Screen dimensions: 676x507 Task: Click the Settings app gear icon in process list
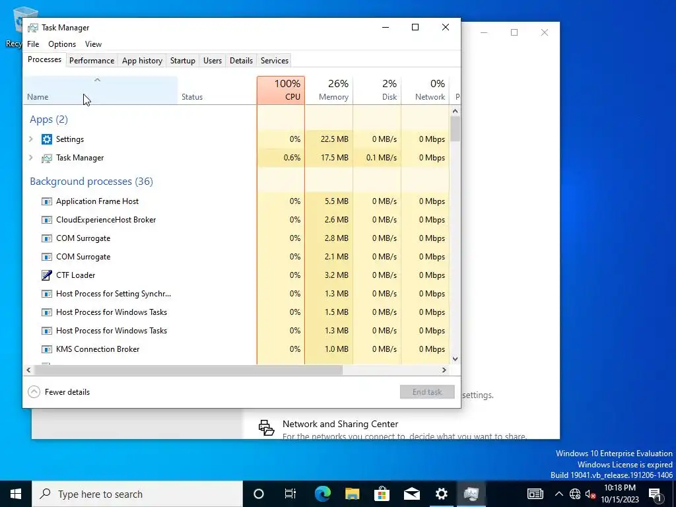47,139
